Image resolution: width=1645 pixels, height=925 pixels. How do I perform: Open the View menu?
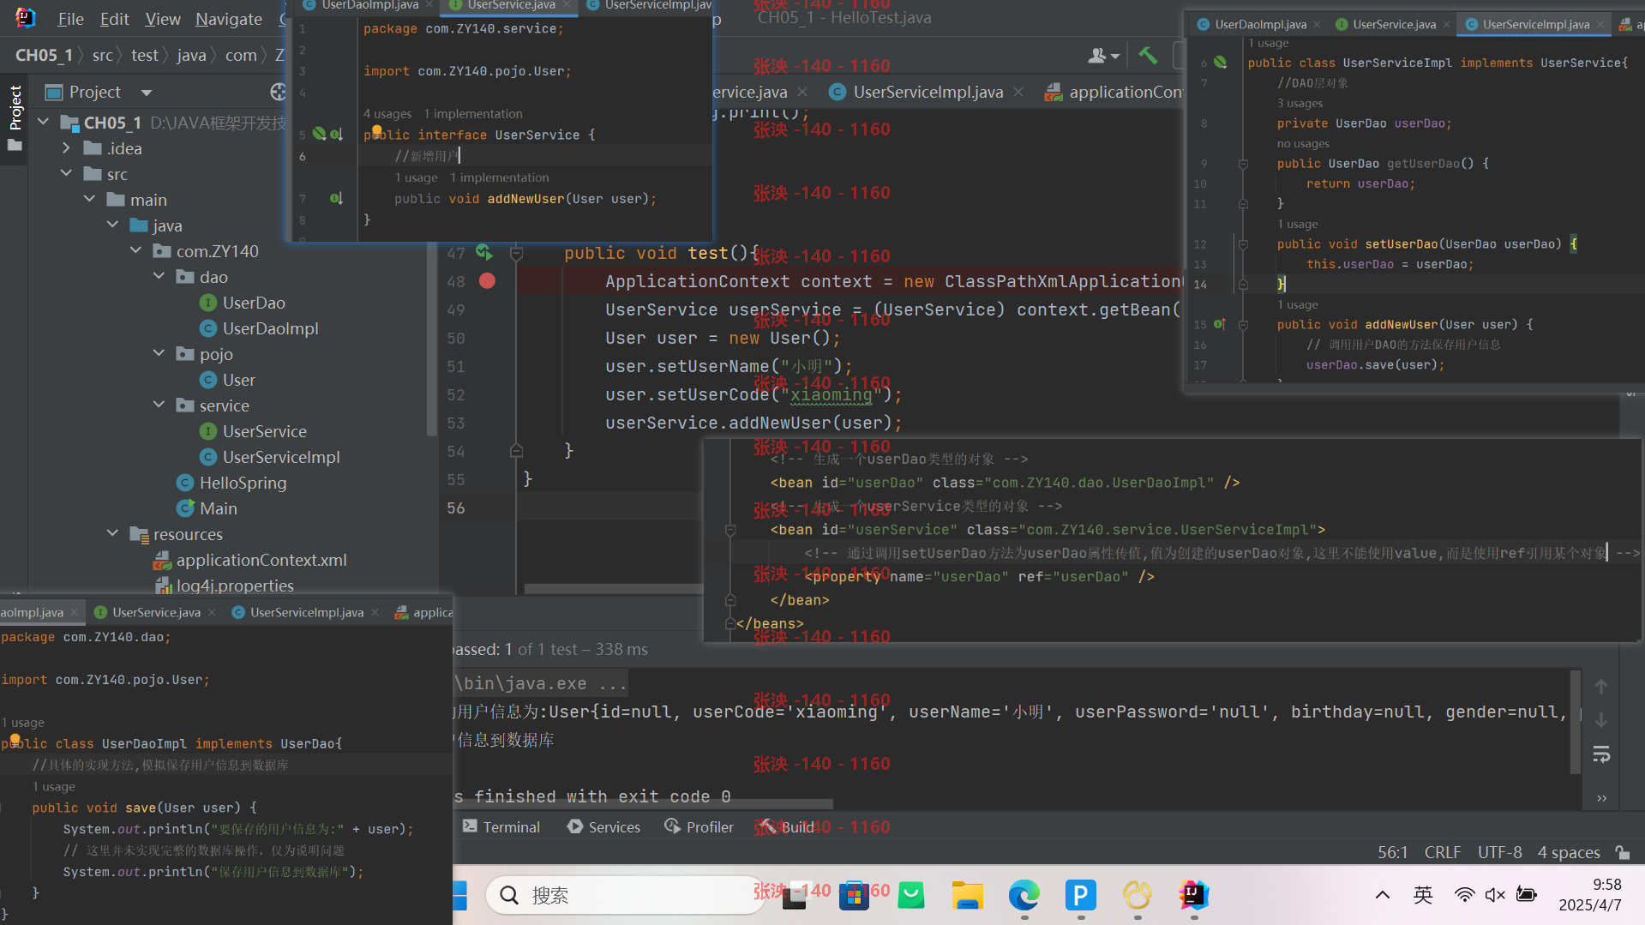(x=162, y=19)
